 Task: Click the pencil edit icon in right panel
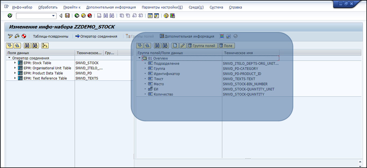pos(183,46)
